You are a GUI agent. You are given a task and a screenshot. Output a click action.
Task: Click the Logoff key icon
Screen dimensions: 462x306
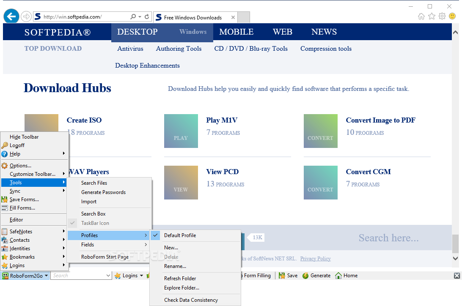click(x=5, y=145)
